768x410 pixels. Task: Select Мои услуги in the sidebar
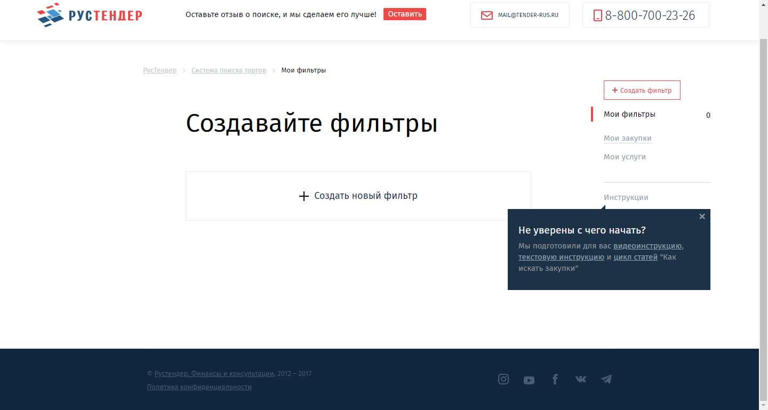point(625,156)
